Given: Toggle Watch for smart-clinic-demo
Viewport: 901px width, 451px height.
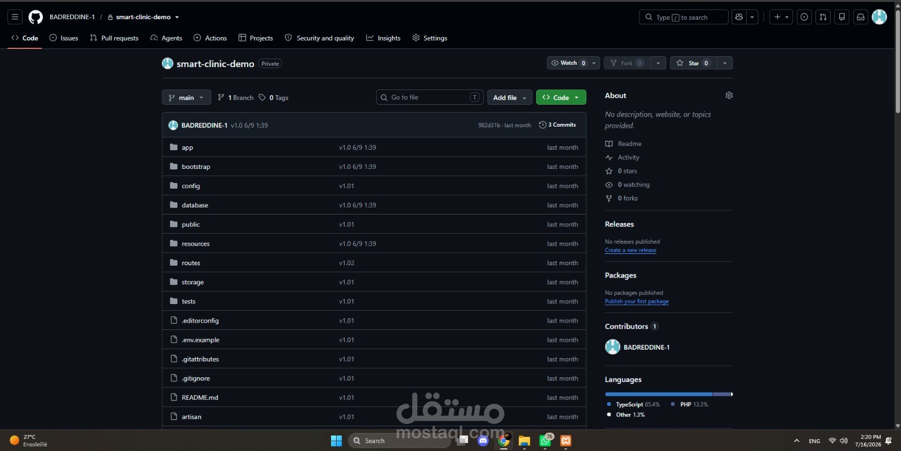Looking at the screenshot, I should click(570, 63).
